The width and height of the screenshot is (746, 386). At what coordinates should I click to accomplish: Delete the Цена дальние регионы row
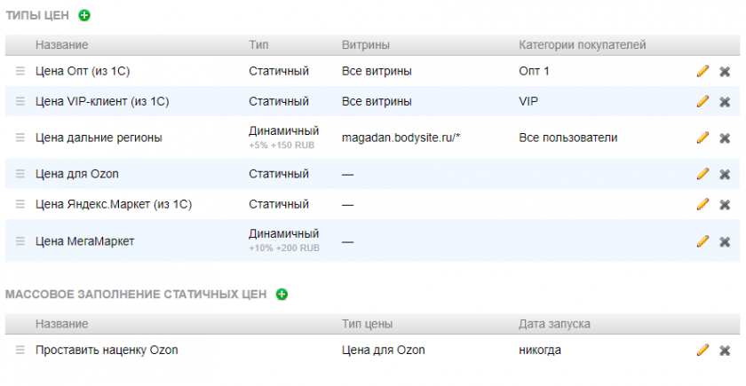coord(725,138)
